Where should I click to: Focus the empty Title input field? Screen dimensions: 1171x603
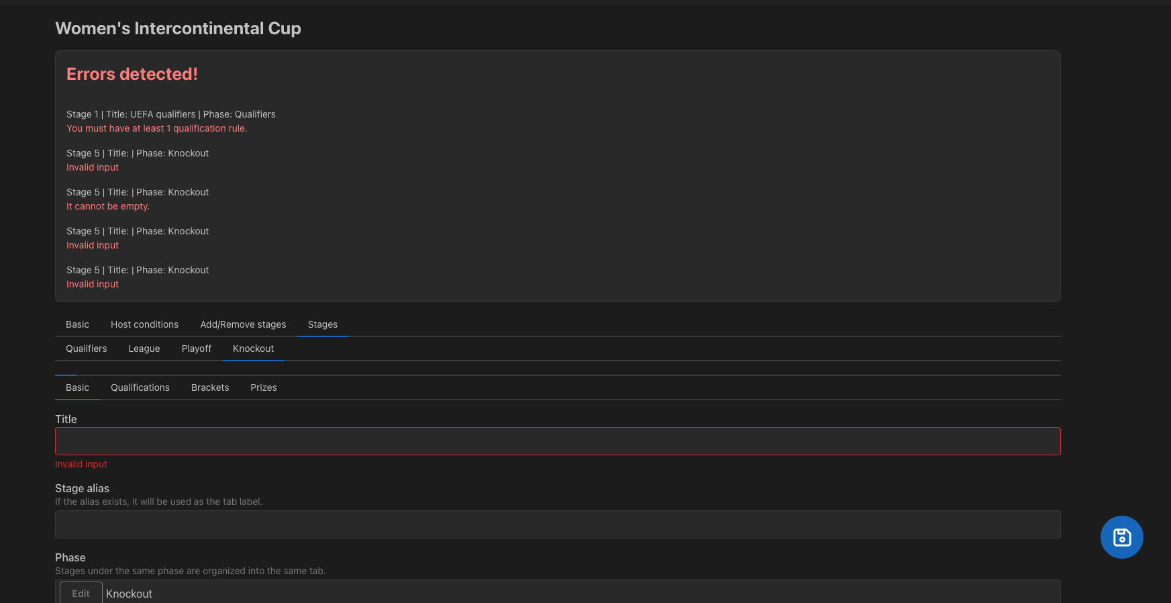click(558, 441)
